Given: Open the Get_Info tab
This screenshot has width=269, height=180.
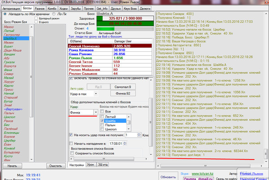Looking at the screenshot, I should pos(102,8).
